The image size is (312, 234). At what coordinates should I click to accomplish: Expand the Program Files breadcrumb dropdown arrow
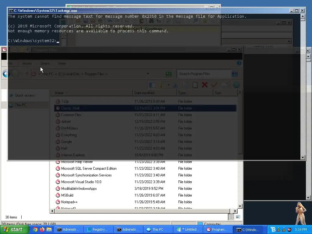106,74
